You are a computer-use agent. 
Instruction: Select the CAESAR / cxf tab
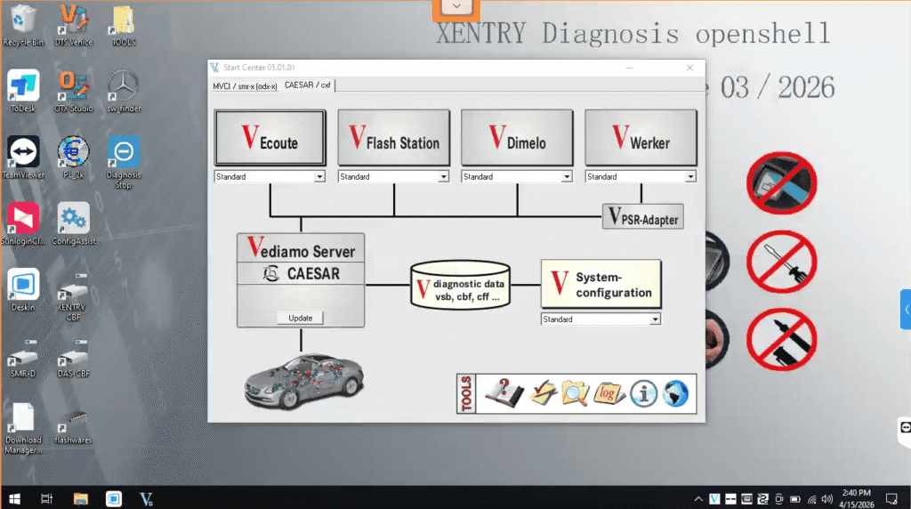(307, 85)
